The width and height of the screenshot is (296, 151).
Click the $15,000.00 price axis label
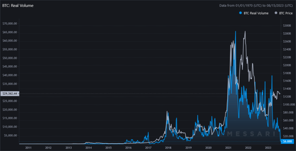[10, 118]
